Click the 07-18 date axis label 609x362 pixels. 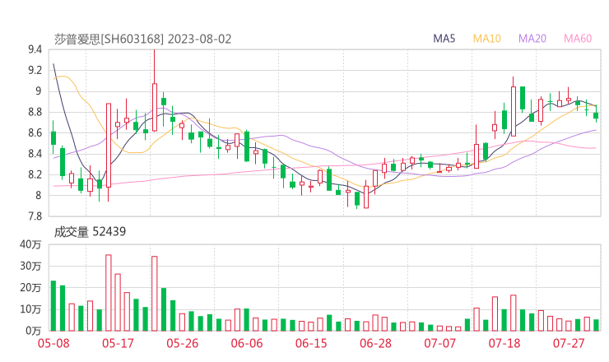(504, 342)
